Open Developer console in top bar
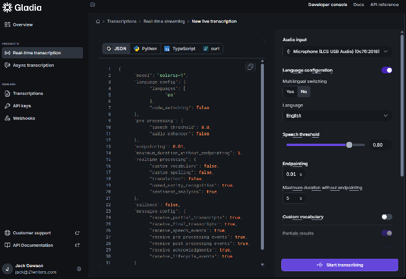Screen dimensions: 406x279 click(328, 5)
